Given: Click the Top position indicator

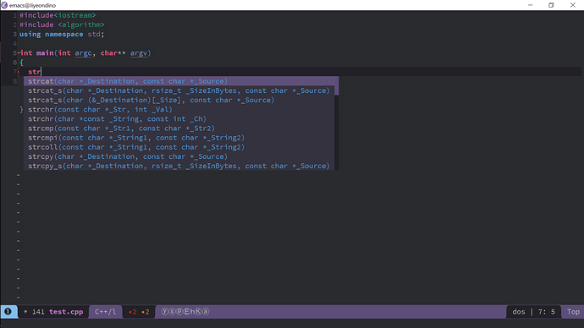Looking at the screenshot, I should pos(573,312).
